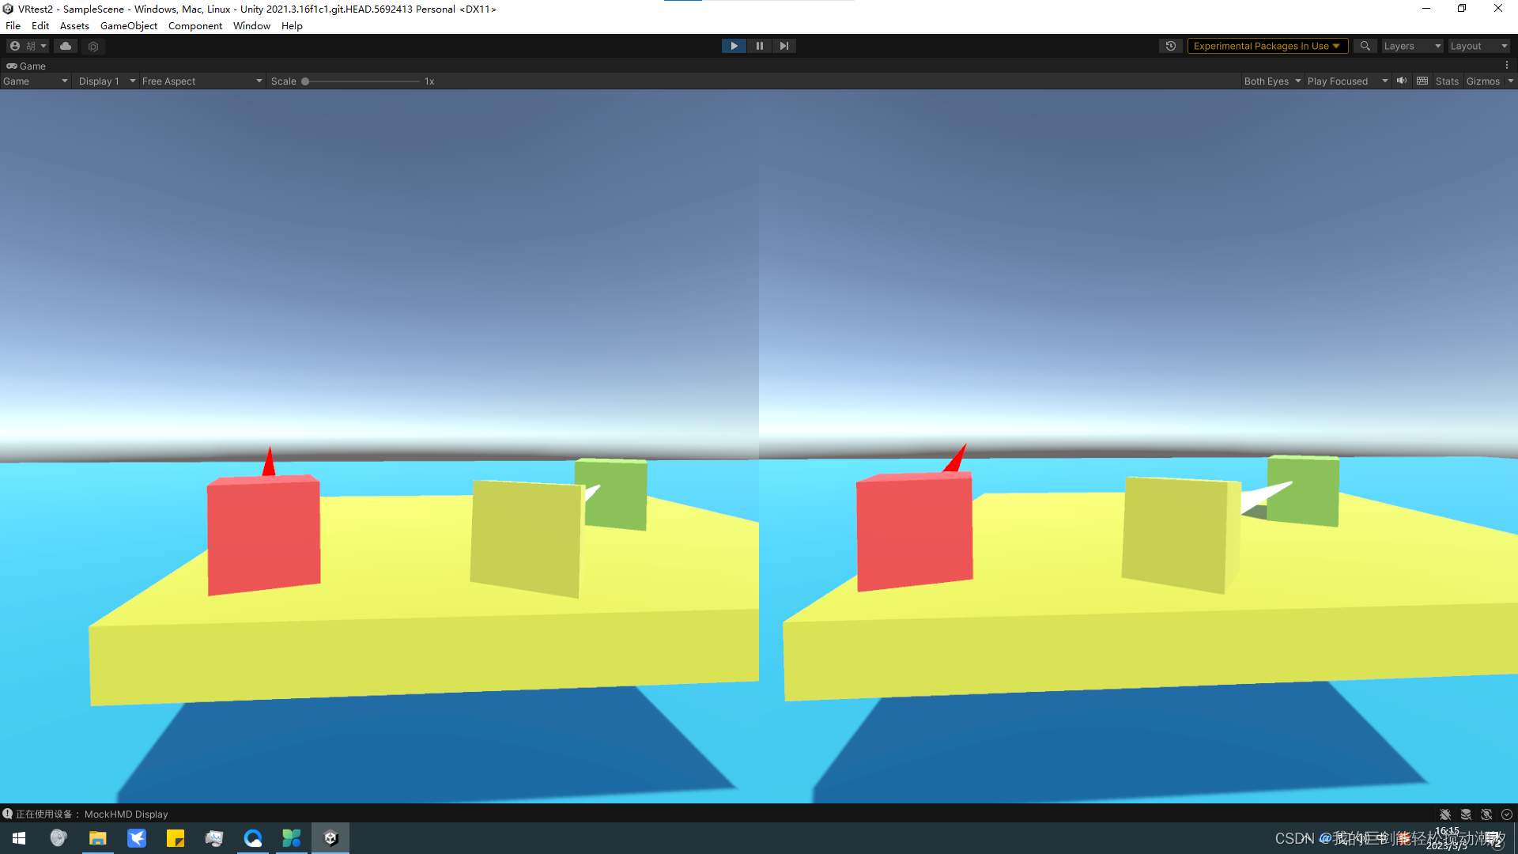Open the GameObject menu
Image resolution: width=1518 pixels, height=854 pixels.
click(x=127, y=25)
